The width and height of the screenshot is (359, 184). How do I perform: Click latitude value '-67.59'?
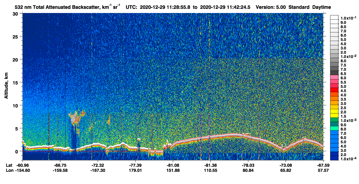click(323, 165)
